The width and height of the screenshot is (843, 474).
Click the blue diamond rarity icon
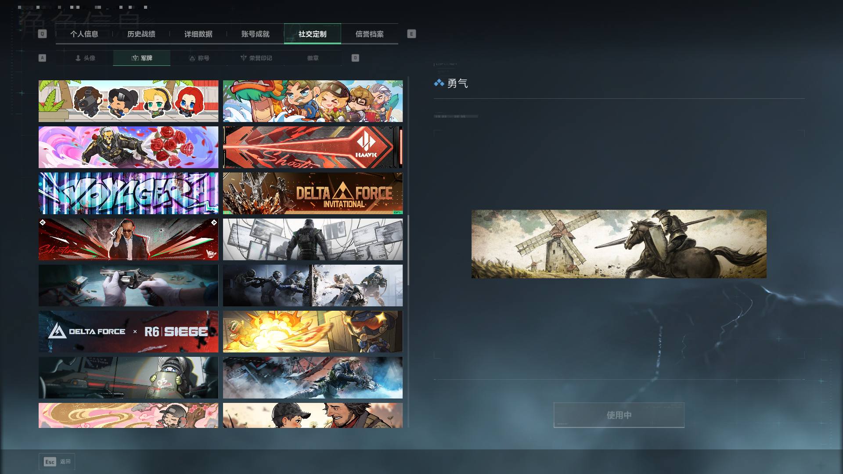click(439, 83)
